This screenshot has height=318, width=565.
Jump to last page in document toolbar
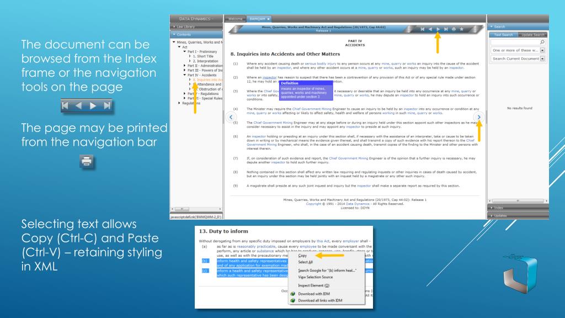[446, 29]
